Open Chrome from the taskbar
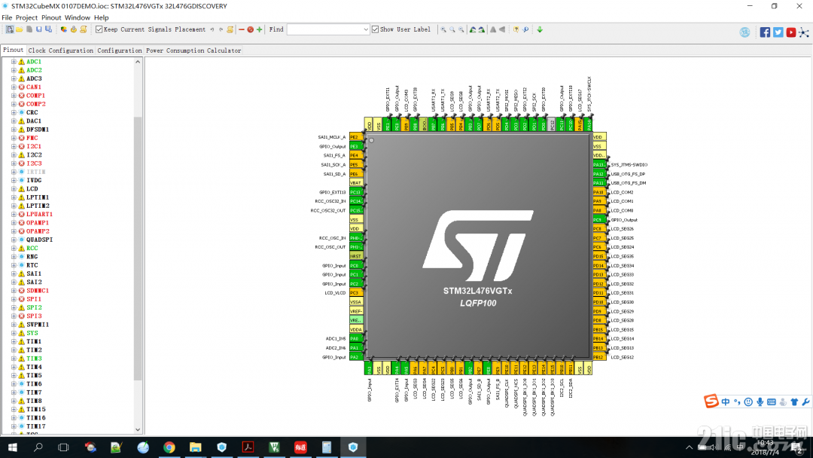Viewport: 813px width, 458px height. point(169,447)
